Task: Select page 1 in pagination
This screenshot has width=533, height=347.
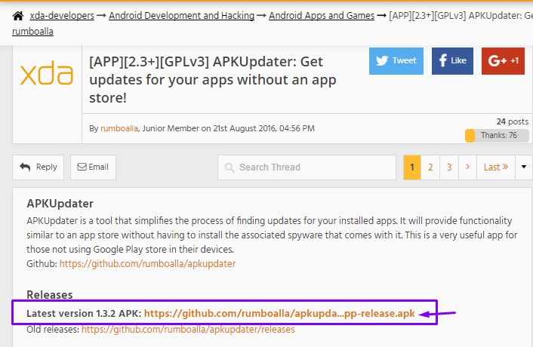Action: (x=412, y=167)
